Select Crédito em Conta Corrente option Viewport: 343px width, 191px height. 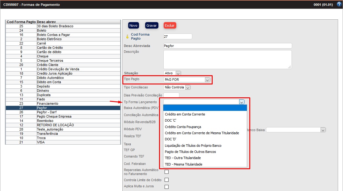185,114
